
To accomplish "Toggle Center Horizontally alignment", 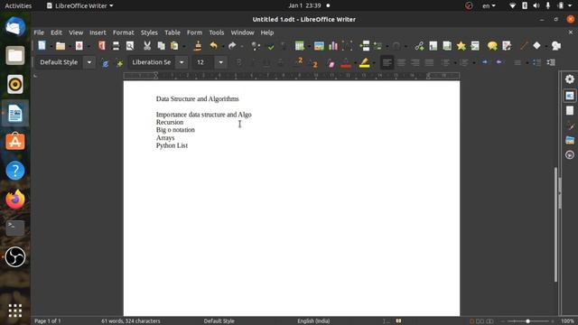I will click(x=401, y=62).
